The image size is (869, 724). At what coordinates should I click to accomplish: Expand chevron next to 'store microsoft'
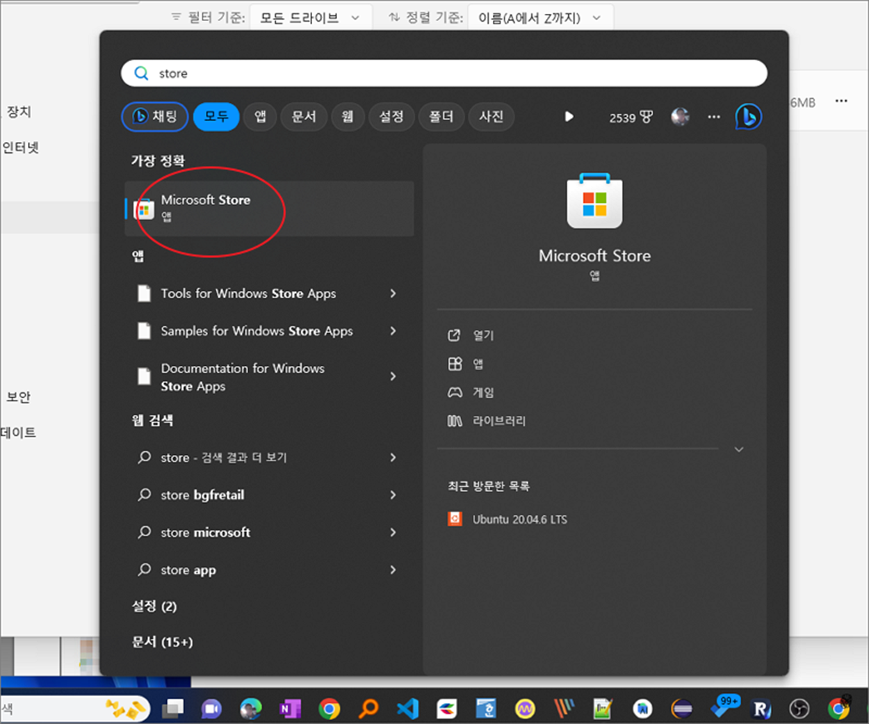393,533
